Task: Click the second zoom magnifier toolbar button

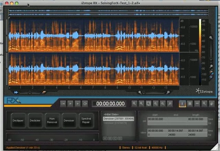Action: click(141, 104)
